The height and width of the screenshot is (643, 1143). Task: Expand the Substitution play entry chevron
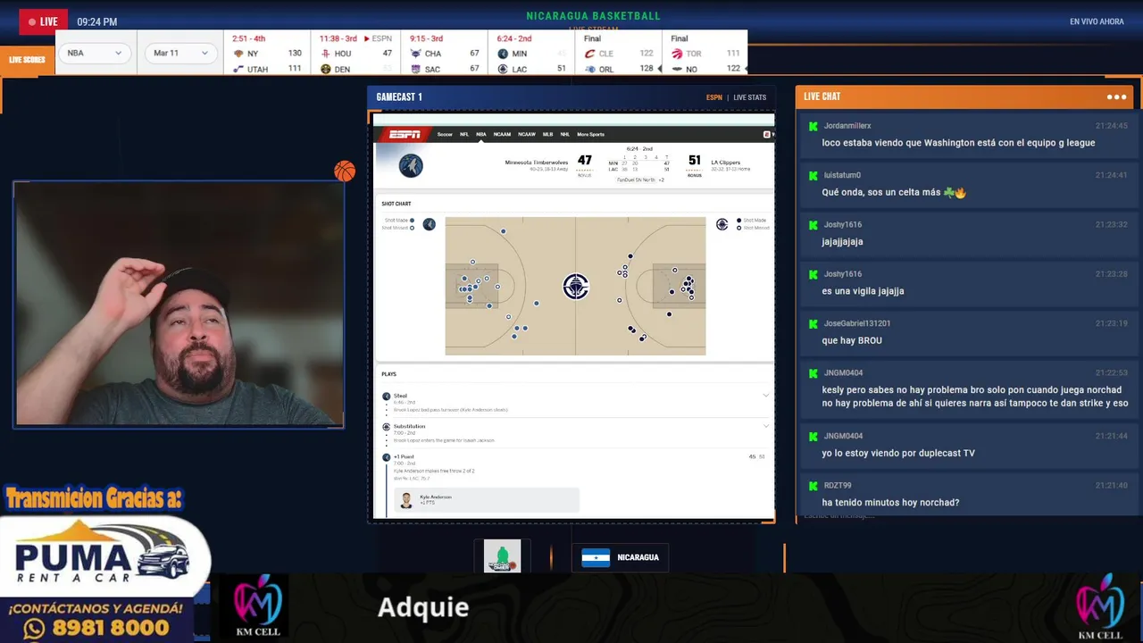[765, 426]
